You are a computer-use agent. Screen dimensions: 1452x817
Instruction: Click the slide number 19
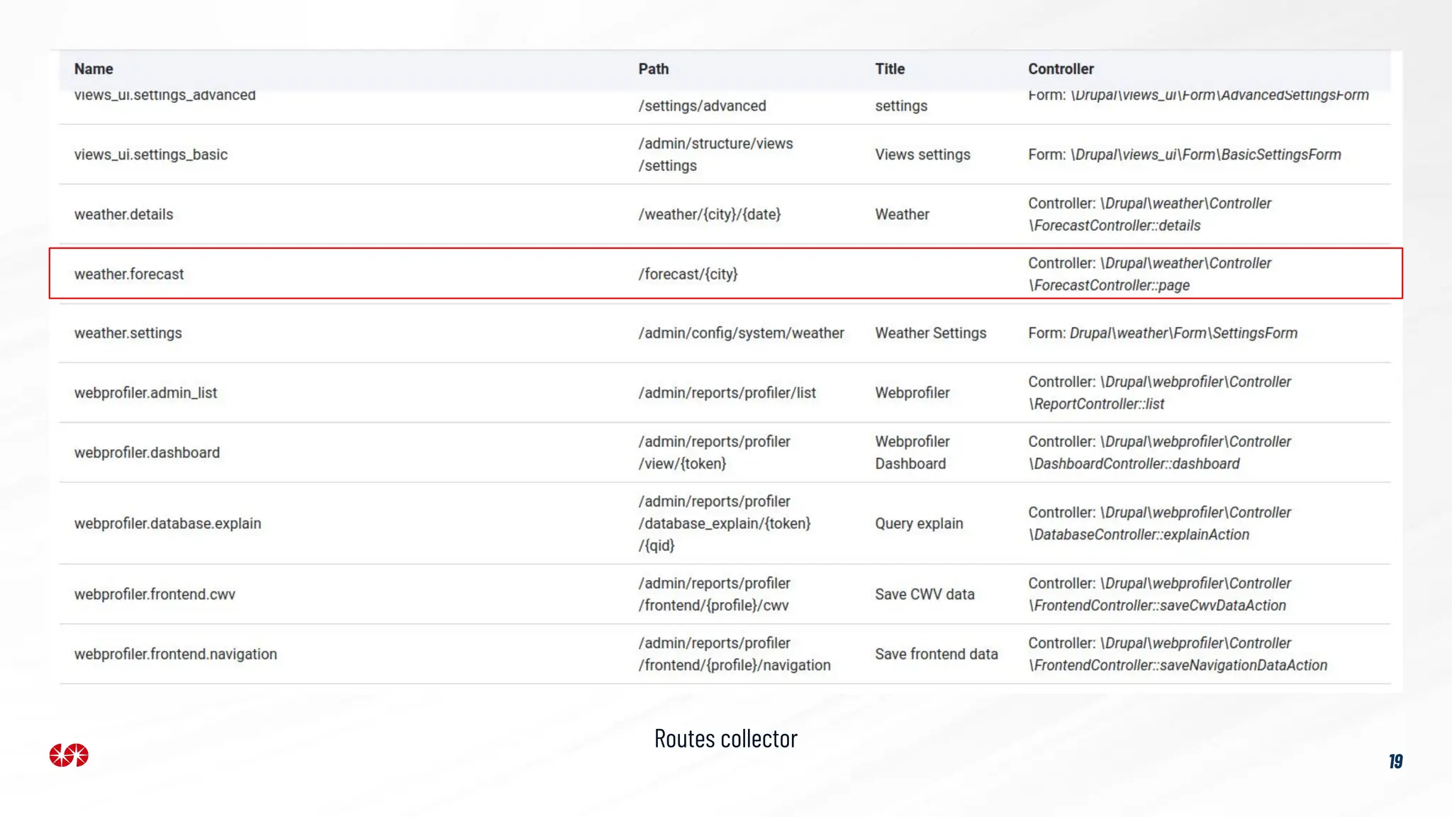click(1395, 762)
